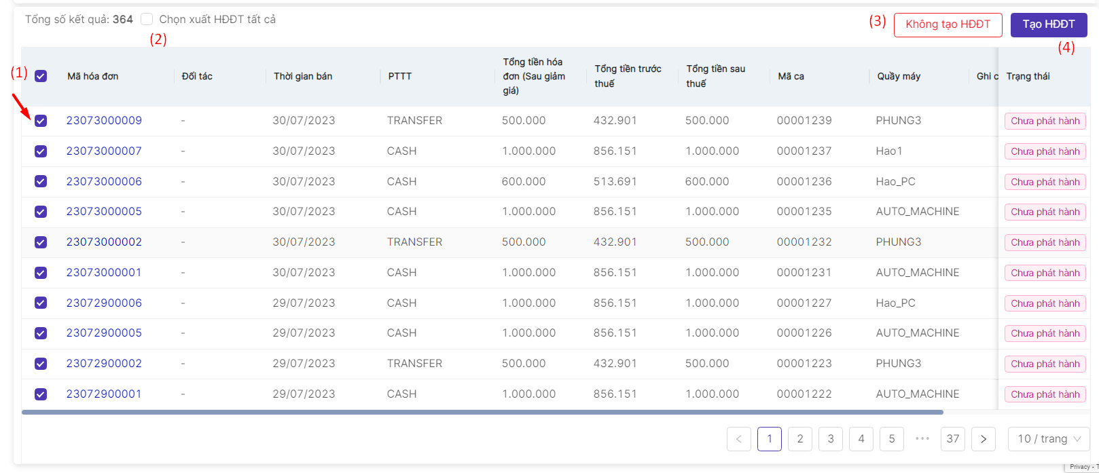Toggle the select-all checkbox in table header
The height and width of the screenshot is (473, 1099).
[41, 76]
